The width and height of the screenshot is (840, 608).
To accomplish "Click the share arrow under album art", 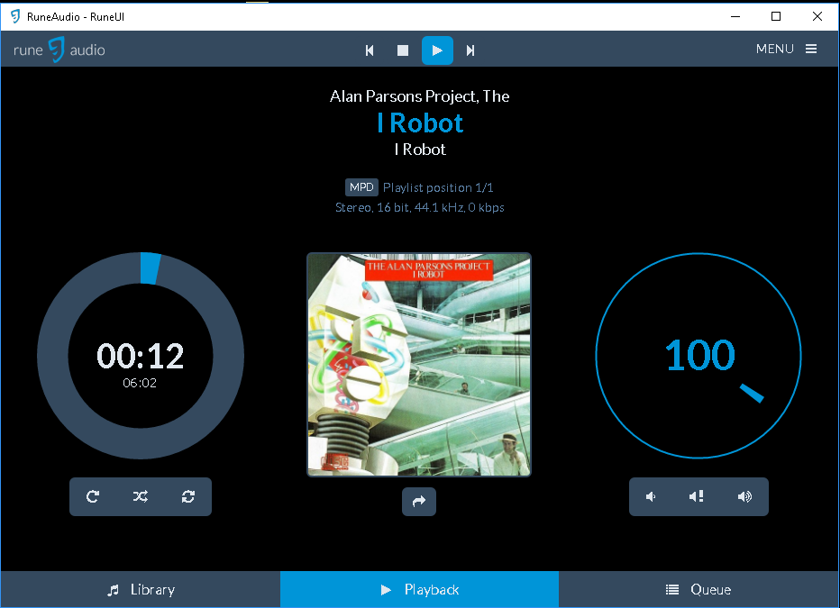I will (419, 502).
